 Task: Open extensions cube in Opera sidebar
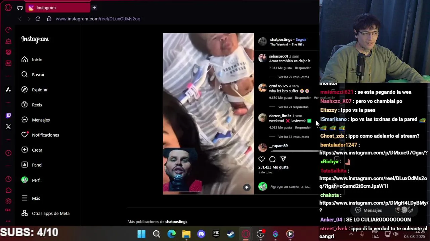point(8,190)
